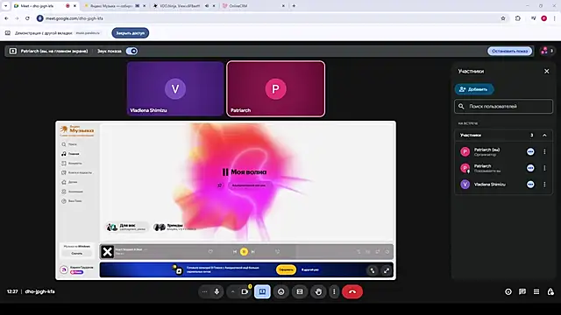The width and height of the screenshot is (561, 315).
Task: Switch to the Meet browser tab
Action: (x=41, y=6)
